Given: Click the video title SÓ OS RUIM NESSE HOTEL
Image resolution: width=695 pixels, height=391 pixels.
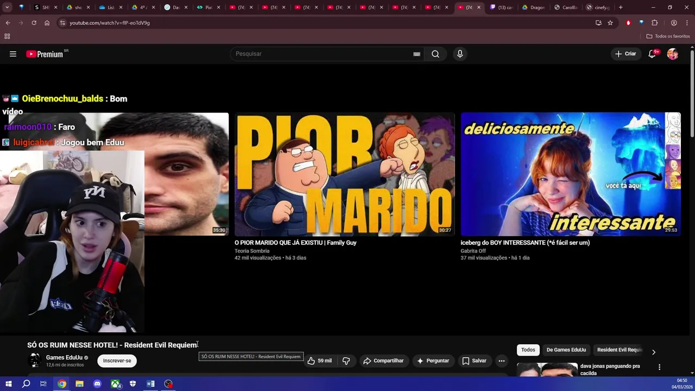Looking at the screenshot, I should tap(112, 345).
